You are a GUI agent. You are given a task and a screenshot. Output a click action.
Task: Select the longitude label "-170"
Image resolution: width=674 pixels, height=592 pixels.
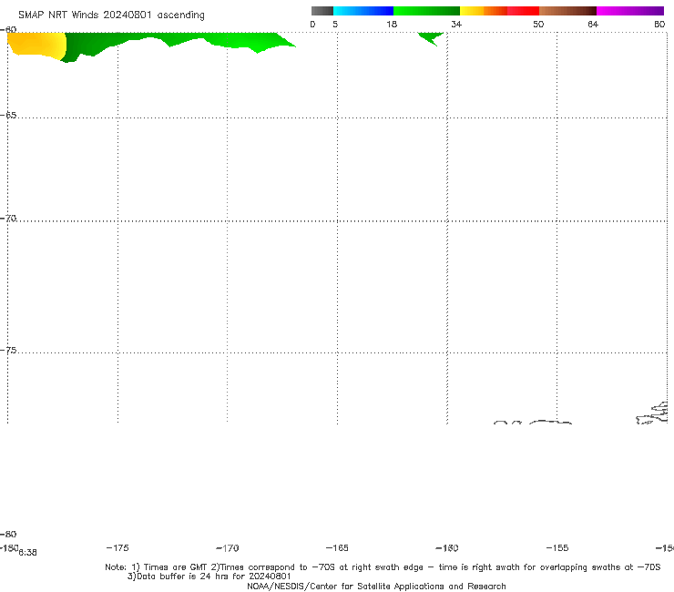coord(228,547)
